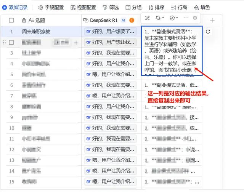The width and height of the screenshot is (244, 192).
Task: Click the plus button on row two title
Action: tap(76, 42)
